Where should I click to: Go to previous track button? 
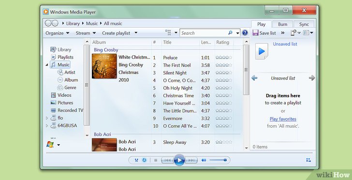pyautogui.click(x=167, y=160)
